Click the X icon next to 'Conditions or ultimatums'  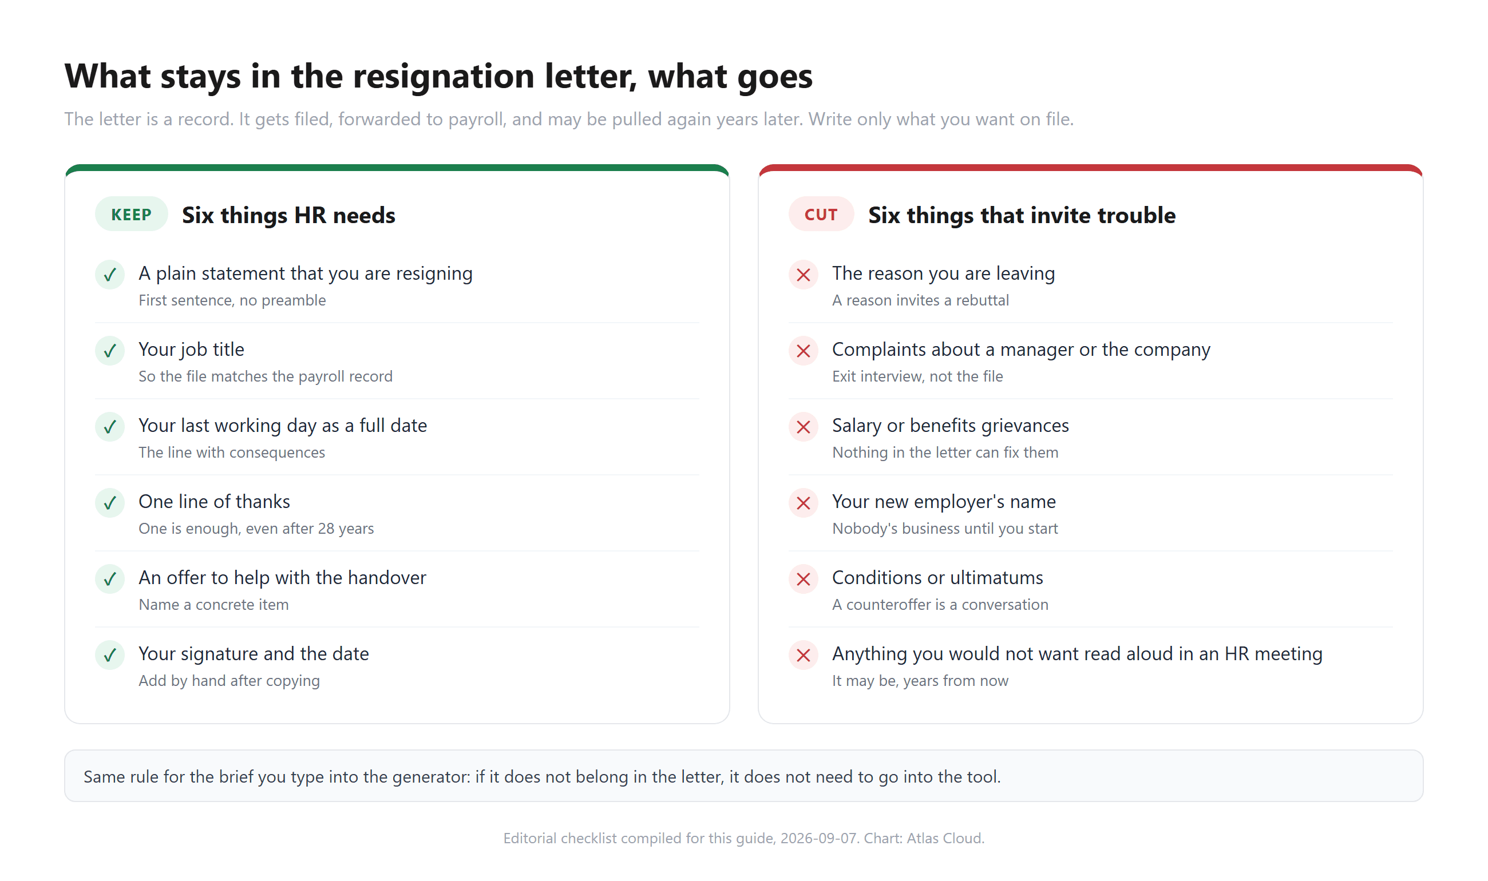(804, 579)
